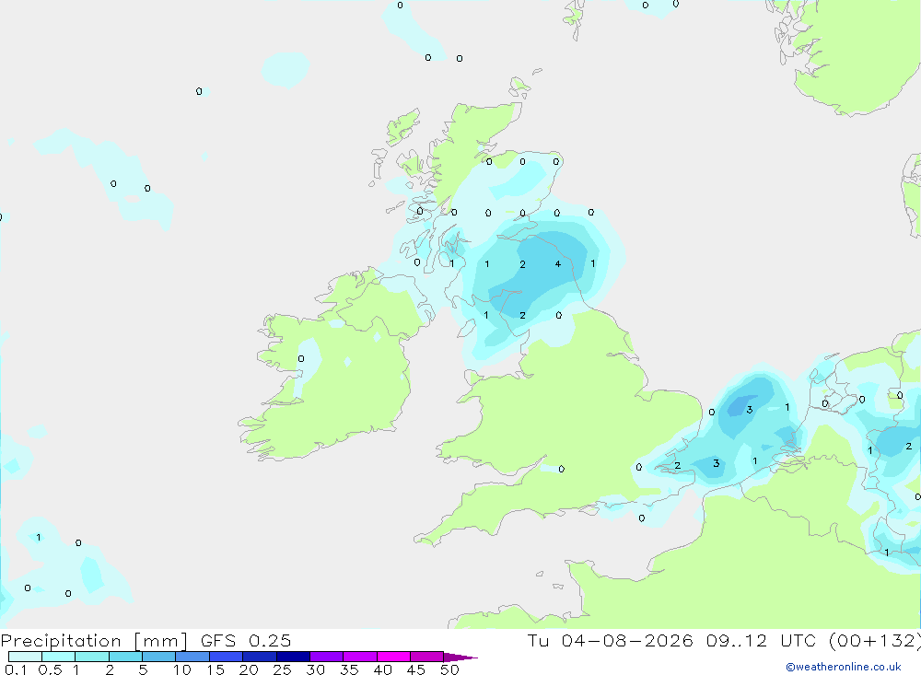Click the '35' legend scale label
The height and width of the screenshot is (675, 921).
tap(349, 669)
